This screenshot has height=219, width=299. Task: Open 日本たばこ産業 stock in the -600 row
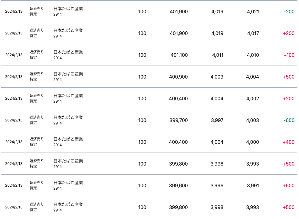click(x=68, y=118)
